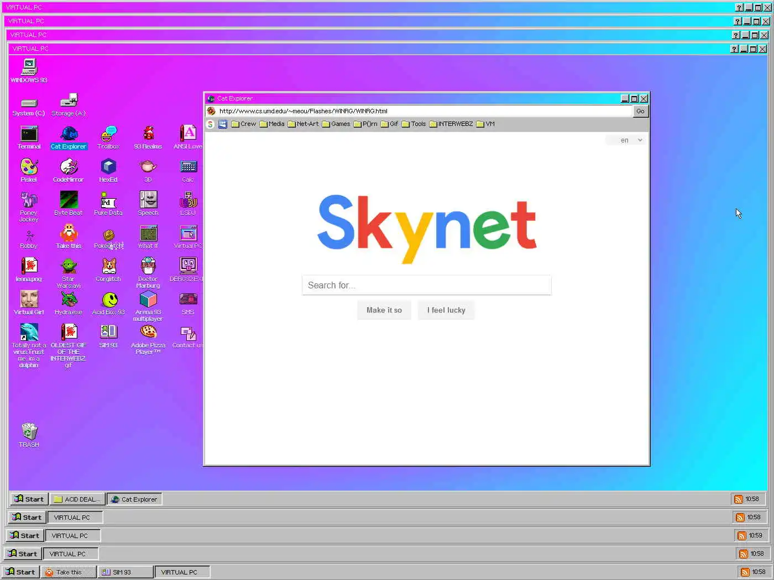This screenshot has height=580, width=774.
Task: Click the Cat Explorer URL address bar
Action: [425, 111]
